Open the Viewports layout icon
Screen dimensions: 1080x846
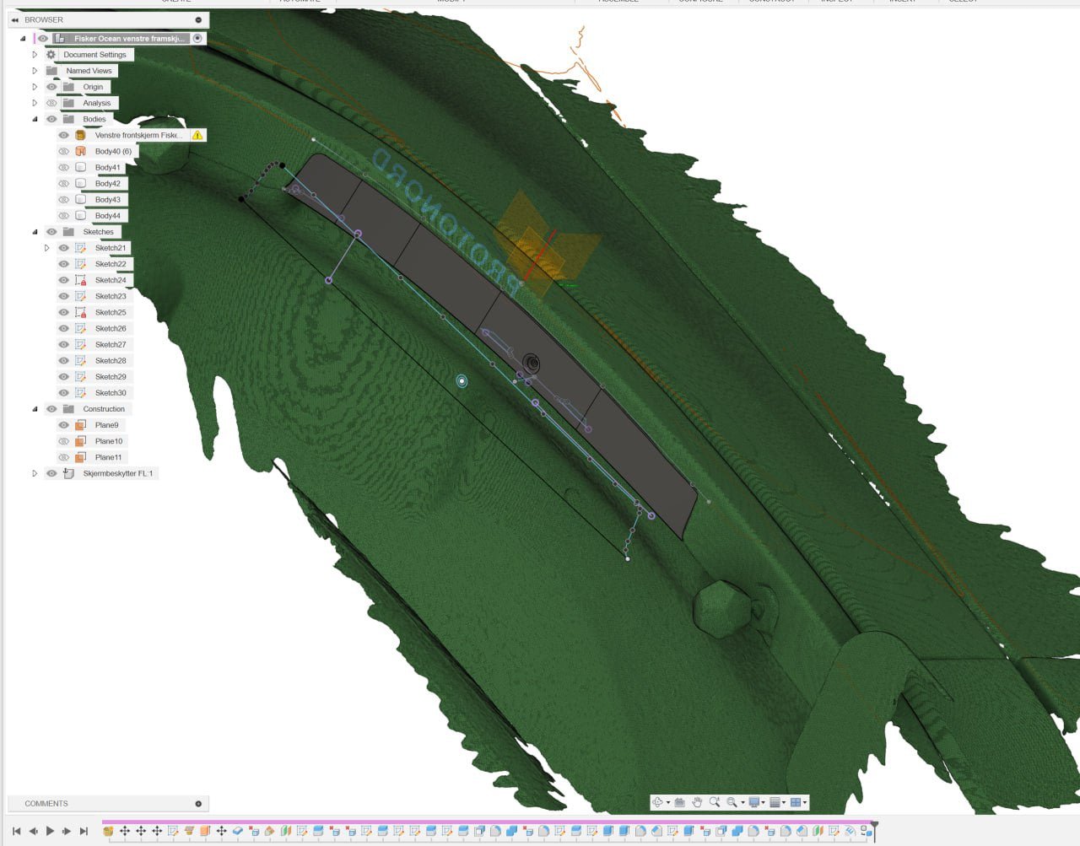click(x=796, y=802)
